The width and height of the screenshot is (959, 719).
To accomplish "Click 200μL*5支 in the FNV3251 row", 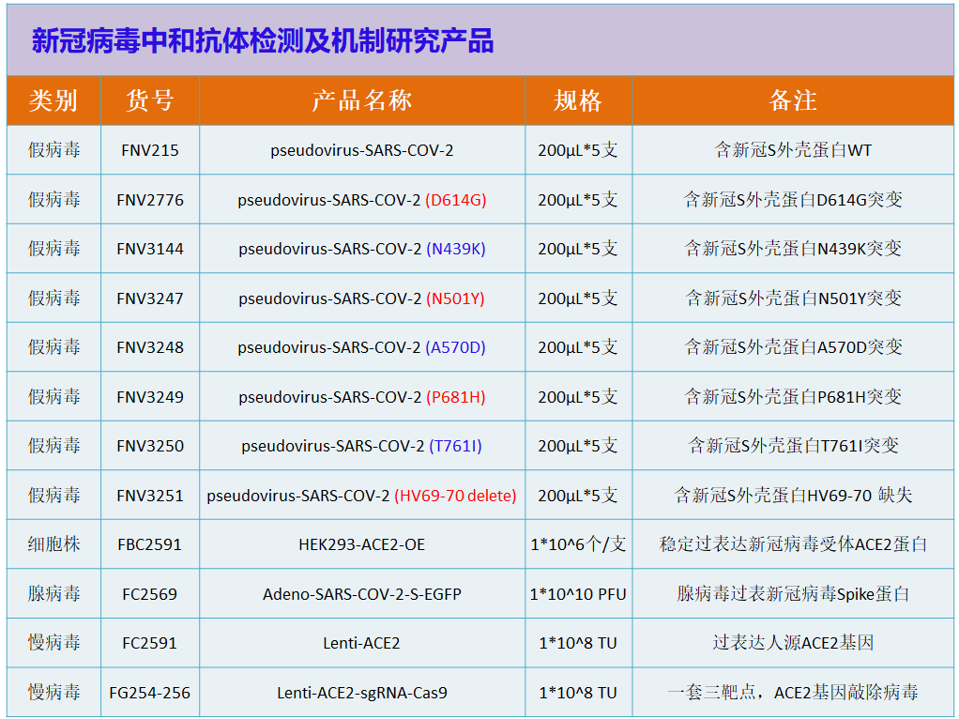I will click(x=578, y=495).
